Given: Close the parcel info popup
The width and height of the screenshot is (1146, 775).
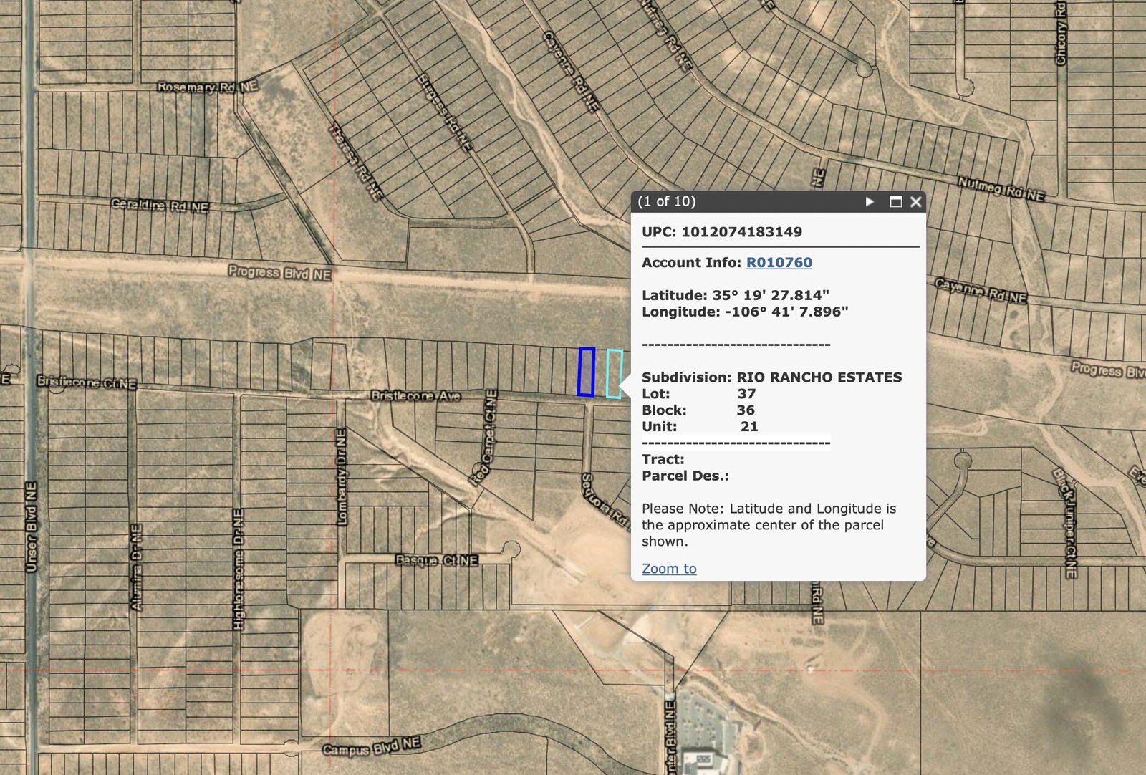Looking at the screenshot, I should [x=915, y=202].
